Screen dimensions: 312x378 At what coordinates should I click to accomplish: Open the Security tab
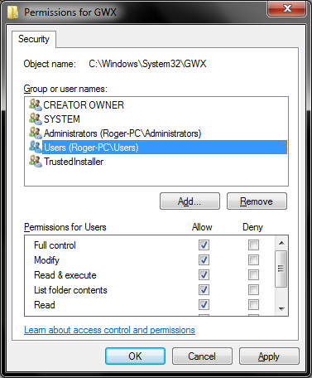click(x=34, y=39)
